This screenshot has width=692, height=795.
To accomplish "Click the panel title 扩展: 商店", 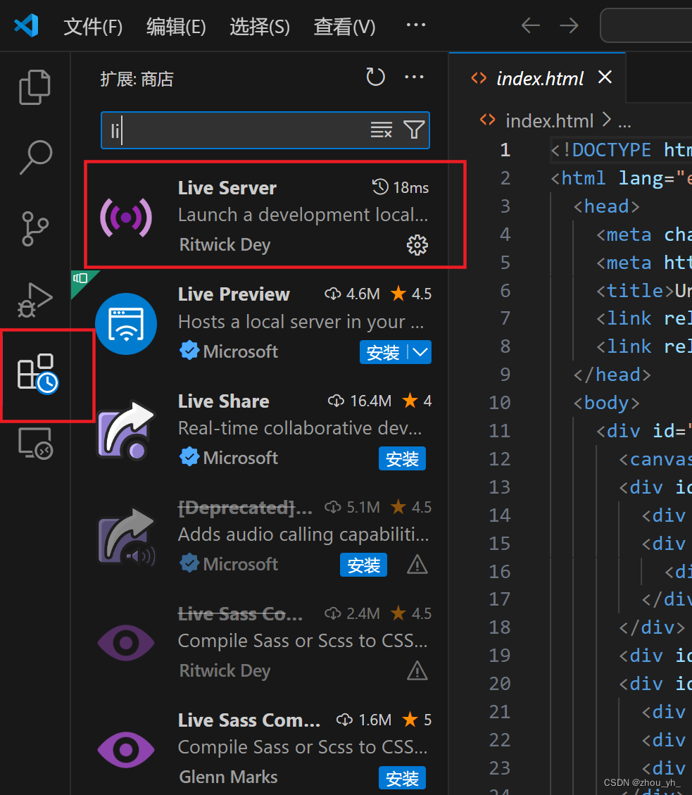I will pyautogui.click(x=137, y=80).
